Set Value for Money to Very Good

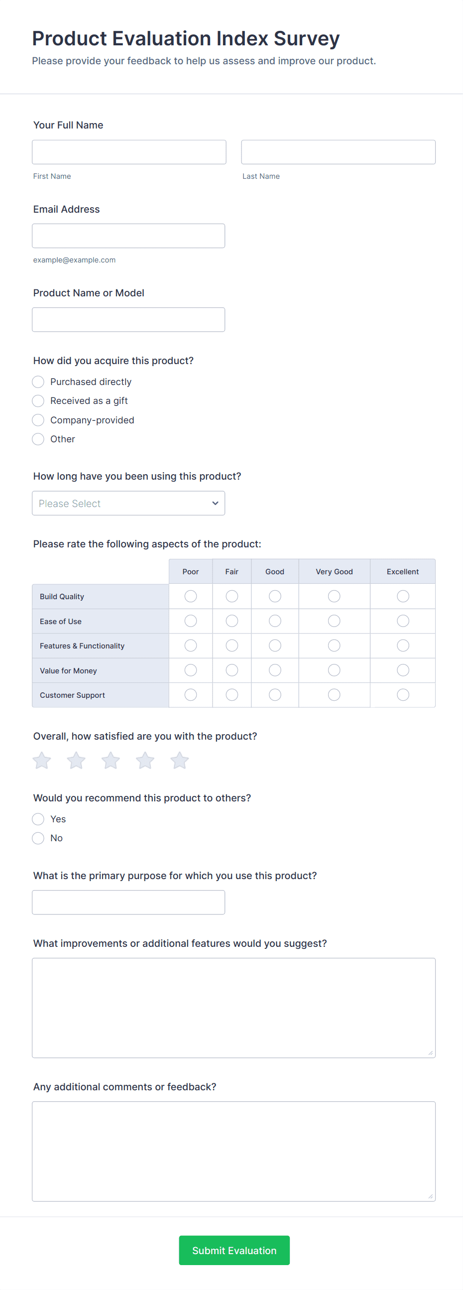[334, 670]
